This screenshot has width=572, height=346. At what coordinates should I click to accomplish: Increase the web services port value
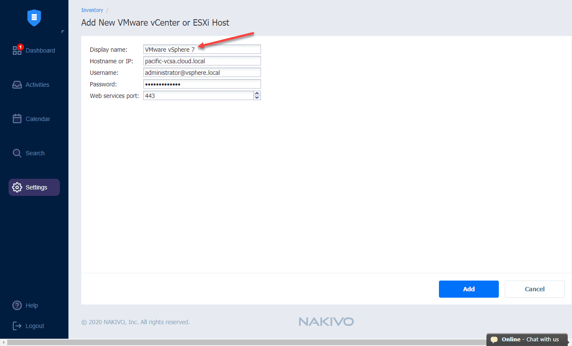tap(257, 93)
